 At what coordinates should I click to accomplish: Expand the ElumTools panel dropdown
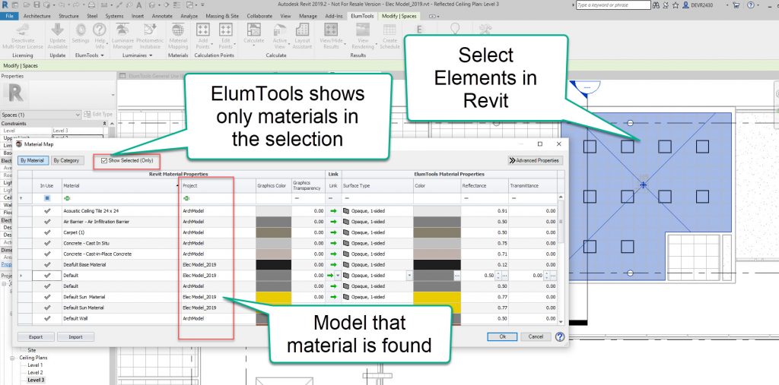pyautogui.click(x=102, y=55)
